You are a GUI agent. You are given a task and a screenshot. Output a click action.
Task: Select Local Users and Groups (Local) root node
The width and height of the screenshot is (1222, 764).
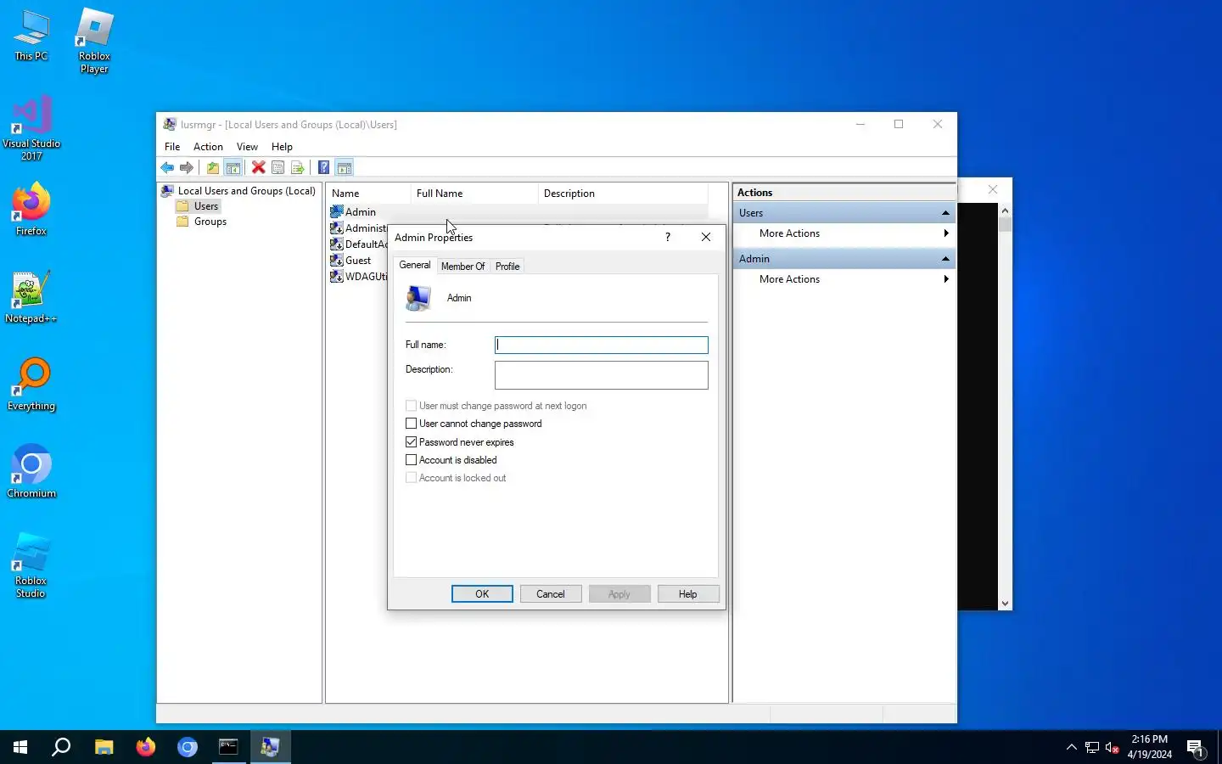(246, 191)
